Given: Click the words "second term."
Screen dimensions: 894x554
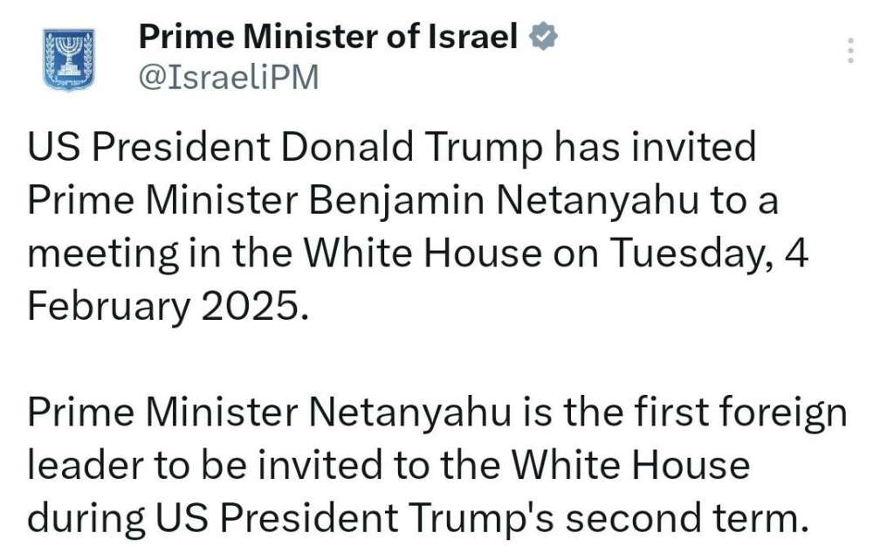Looking at the screenshot, I should pyautogui.click(x=687, y=518).
